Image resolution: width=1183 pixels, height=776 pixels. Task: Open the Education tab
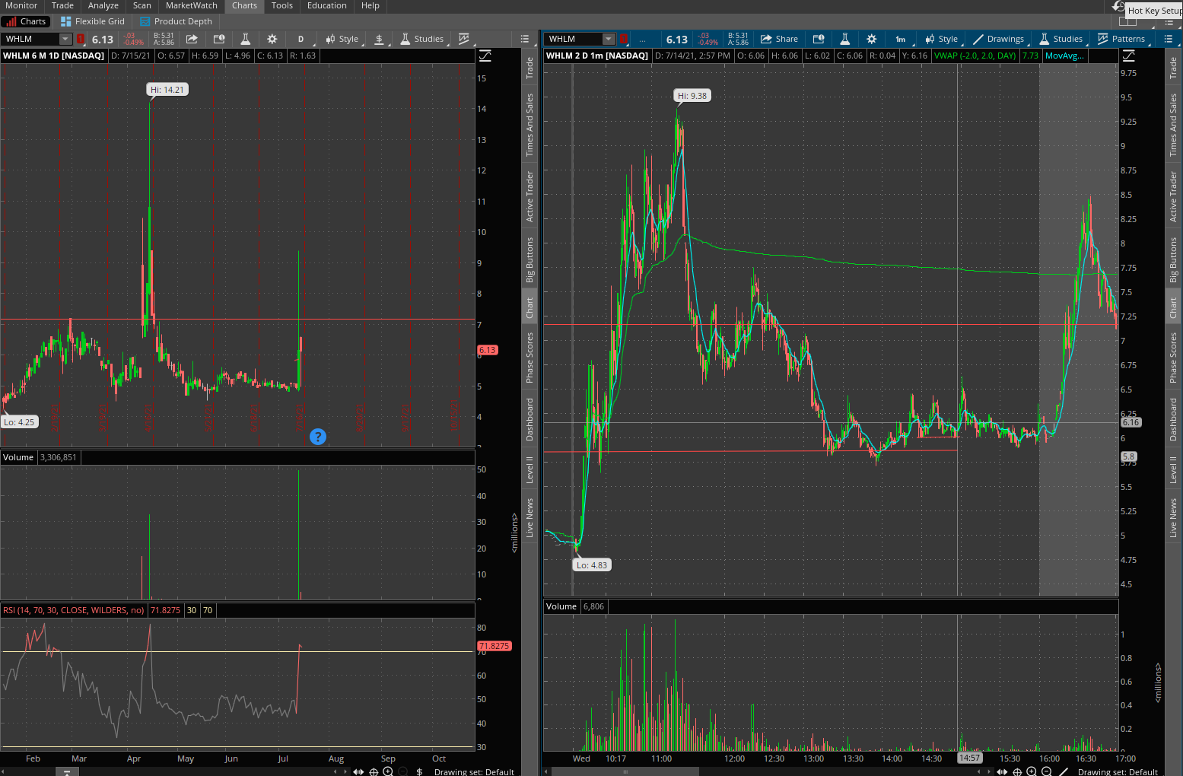(327, 5)
